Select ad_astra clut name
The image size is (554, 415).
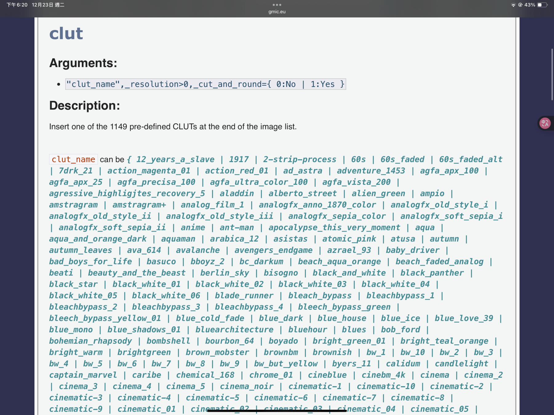coord(303,171)
